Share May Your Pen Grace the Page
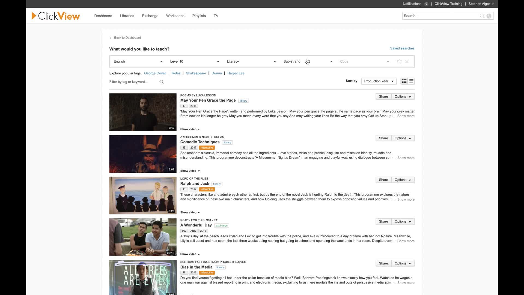Screen dimensions: 524x295 coord(383,97)
